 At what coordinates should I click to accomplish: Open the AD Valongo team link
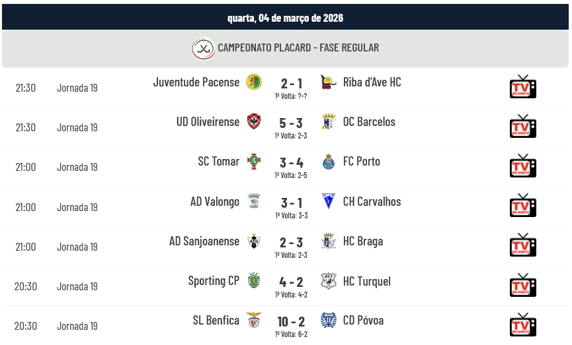[215, 201]
